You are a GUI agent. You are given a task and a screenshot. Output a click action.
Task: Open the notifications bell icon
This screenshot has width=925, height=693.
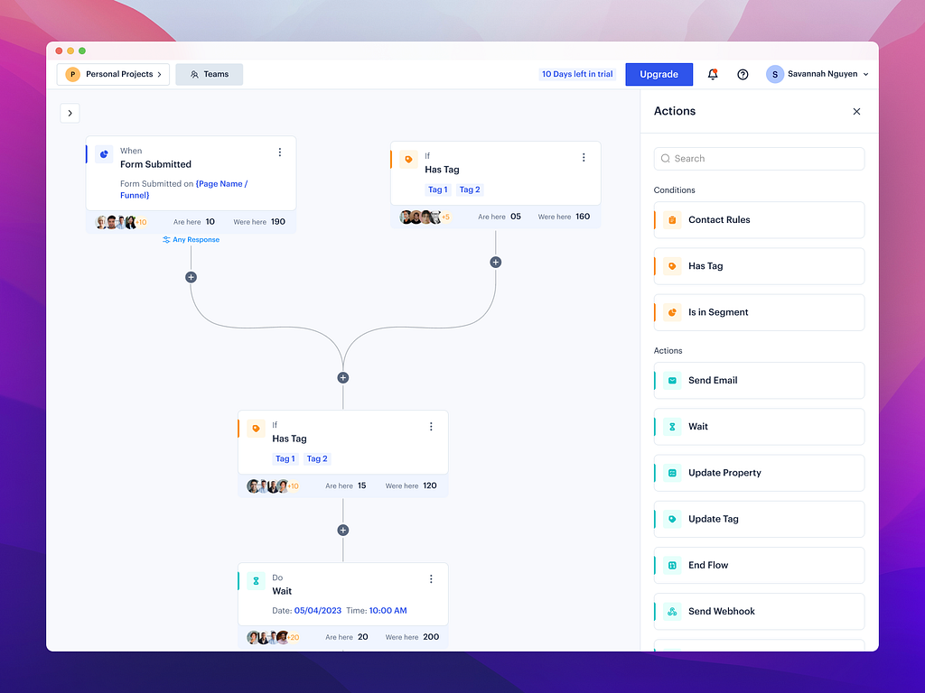click(x=713, y=74)
